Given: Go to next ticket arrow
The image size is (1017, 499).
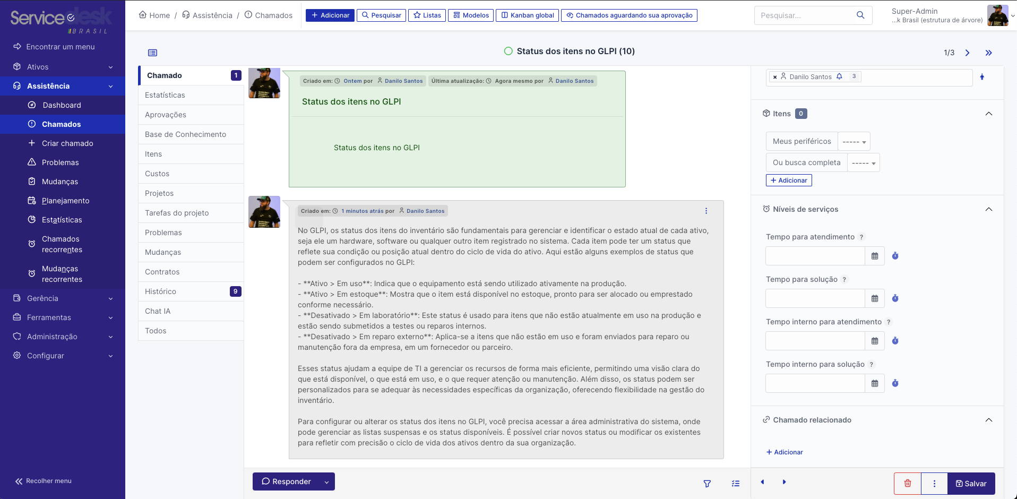Looking at the screenshot, I should (967, 53).
